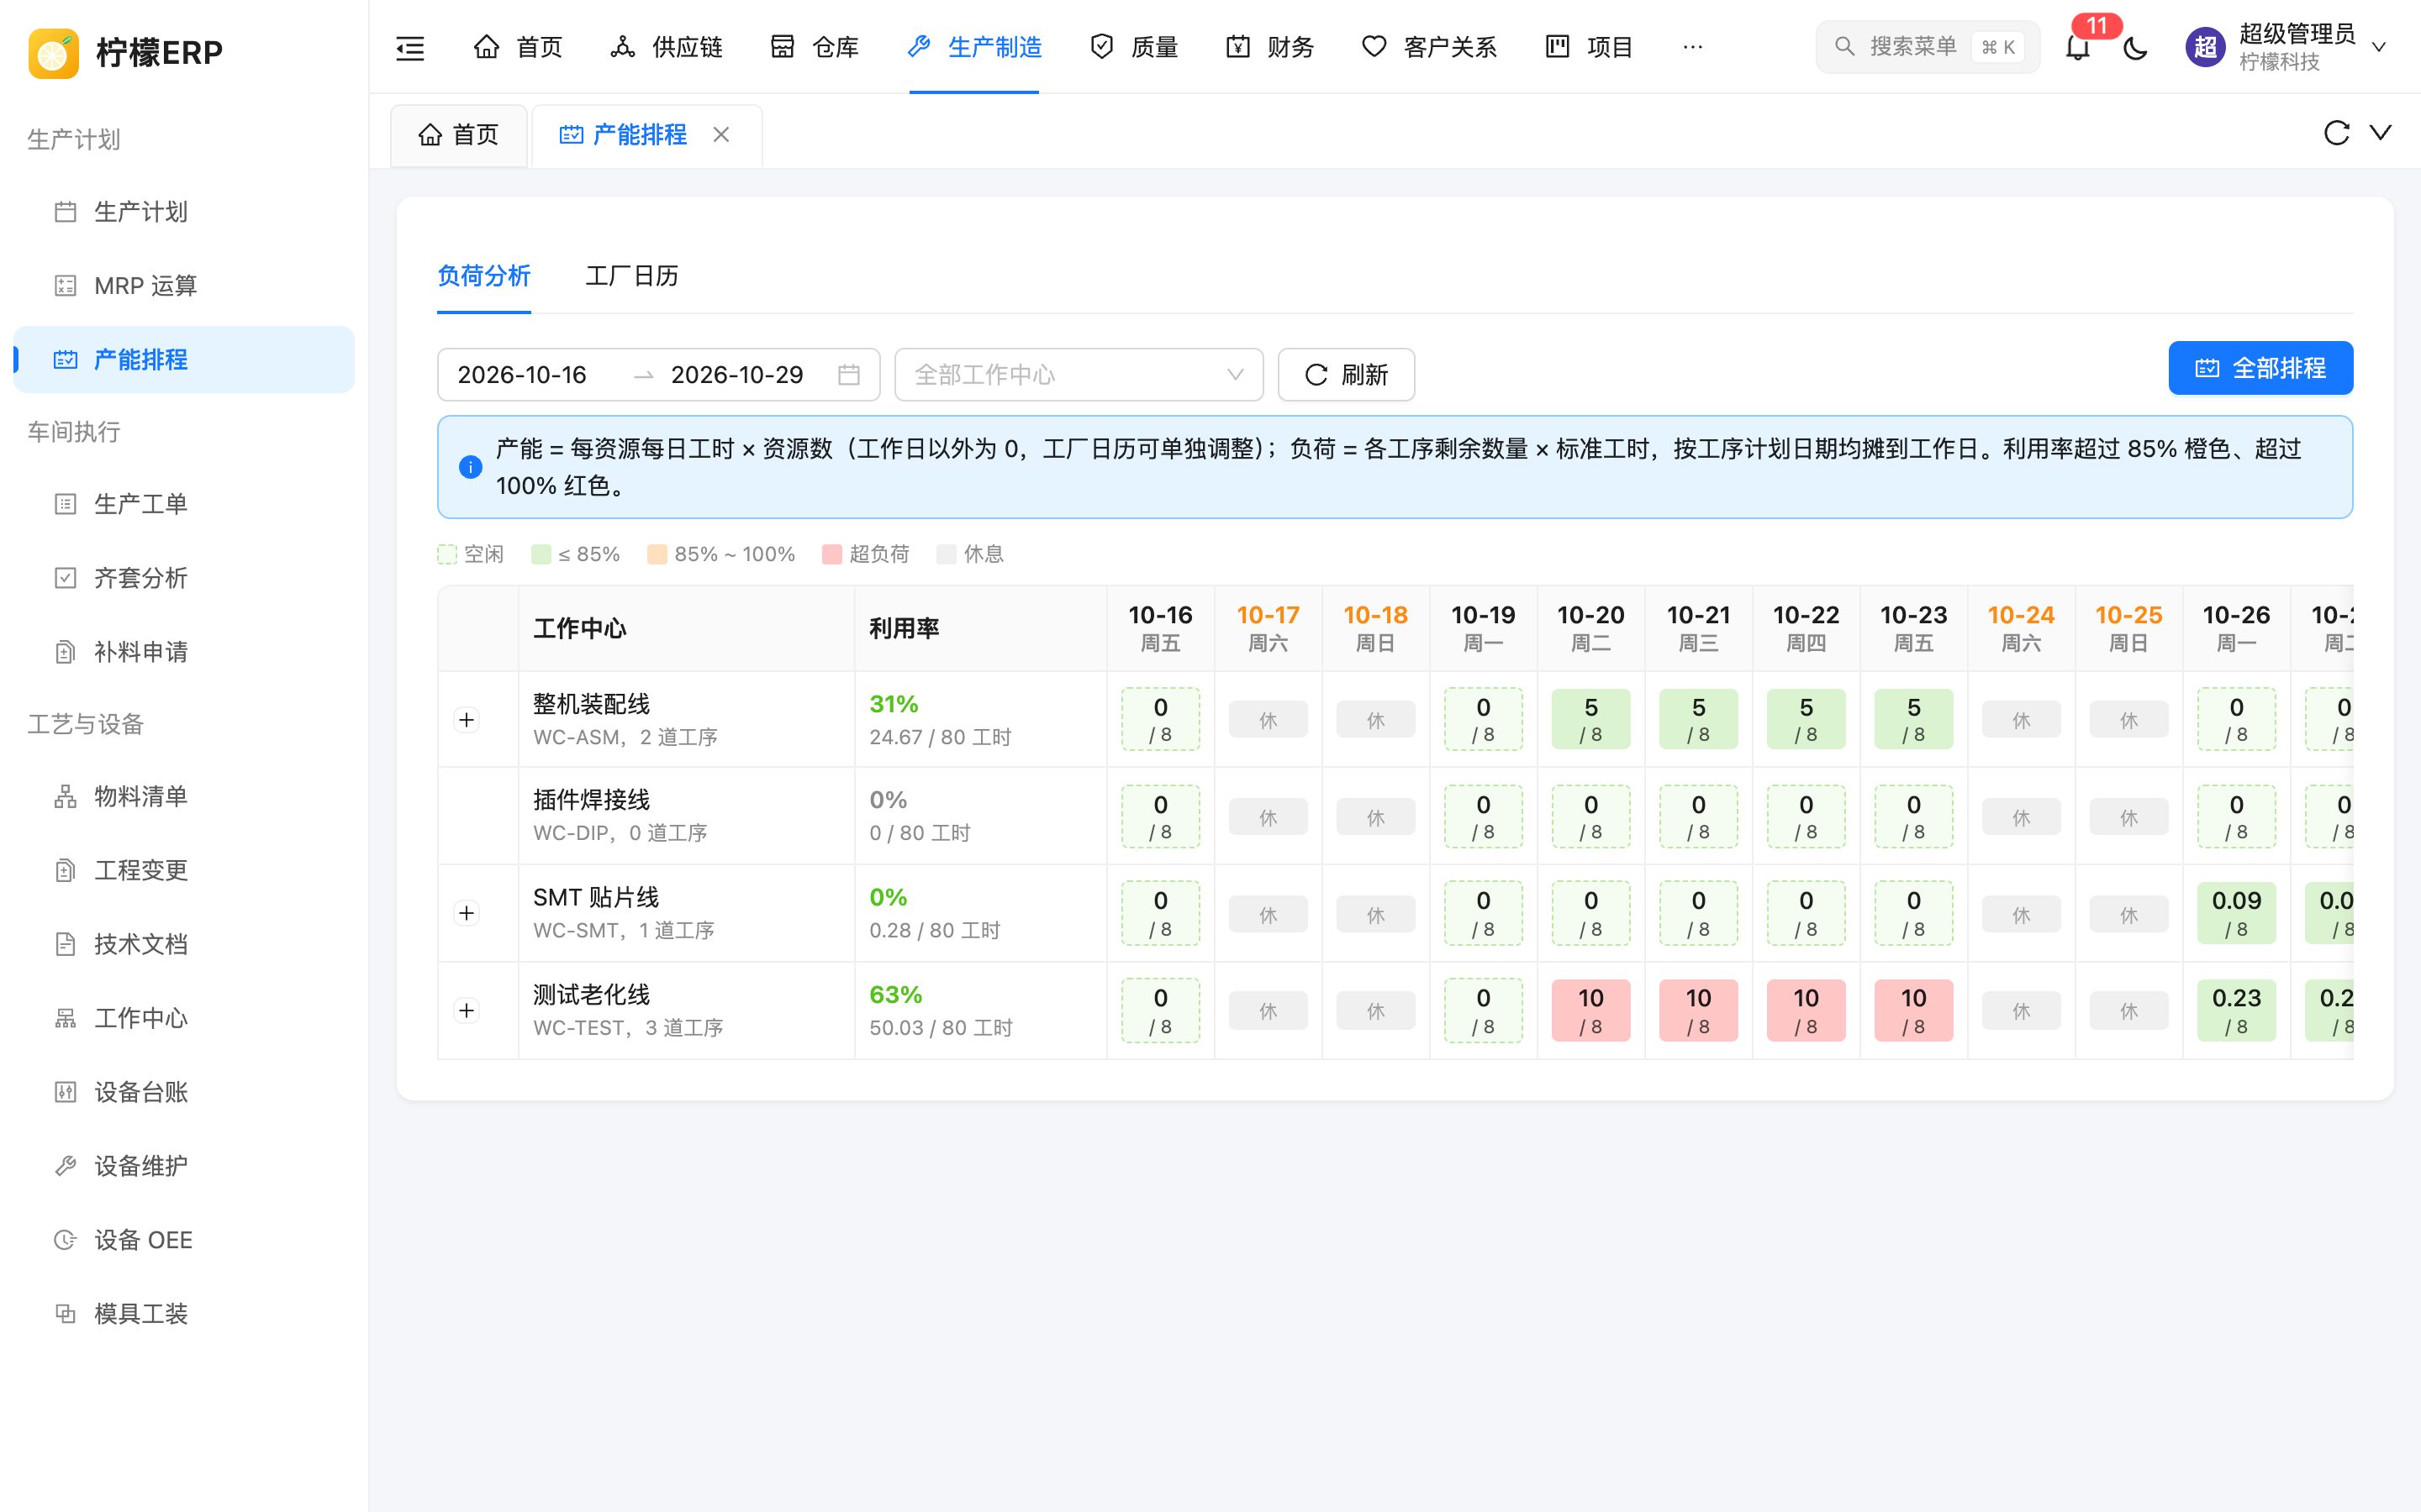This screenshot has height=1512, width=2421.
Task: Click the refresh icon in the tab bar
Action: [2336, 133]
